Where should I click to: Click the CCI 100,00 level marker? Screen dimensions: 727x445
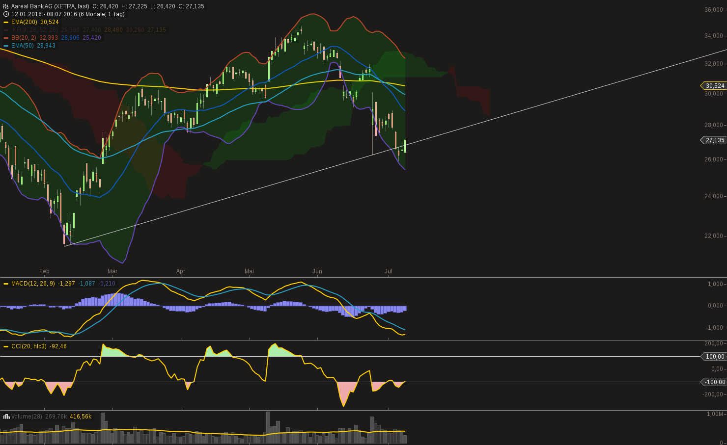(714, 357)
